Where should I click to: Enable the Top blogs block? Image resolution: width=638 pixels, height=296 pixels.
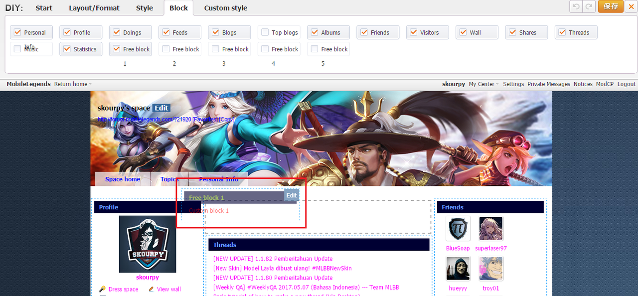[x=265, y=32]
